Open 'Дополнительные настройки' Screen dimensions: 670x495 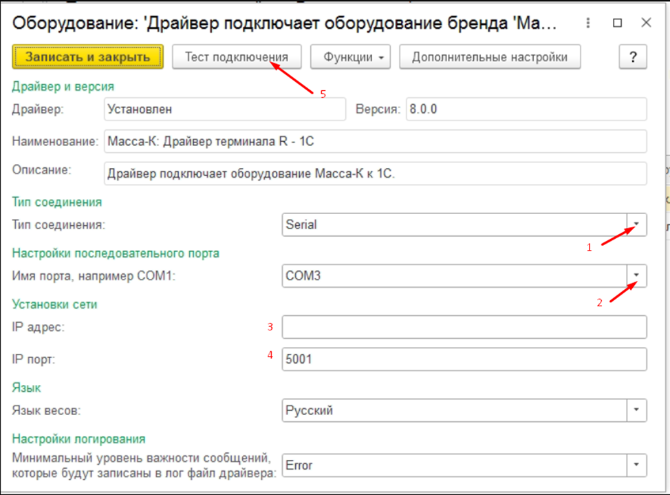point(490,57)
